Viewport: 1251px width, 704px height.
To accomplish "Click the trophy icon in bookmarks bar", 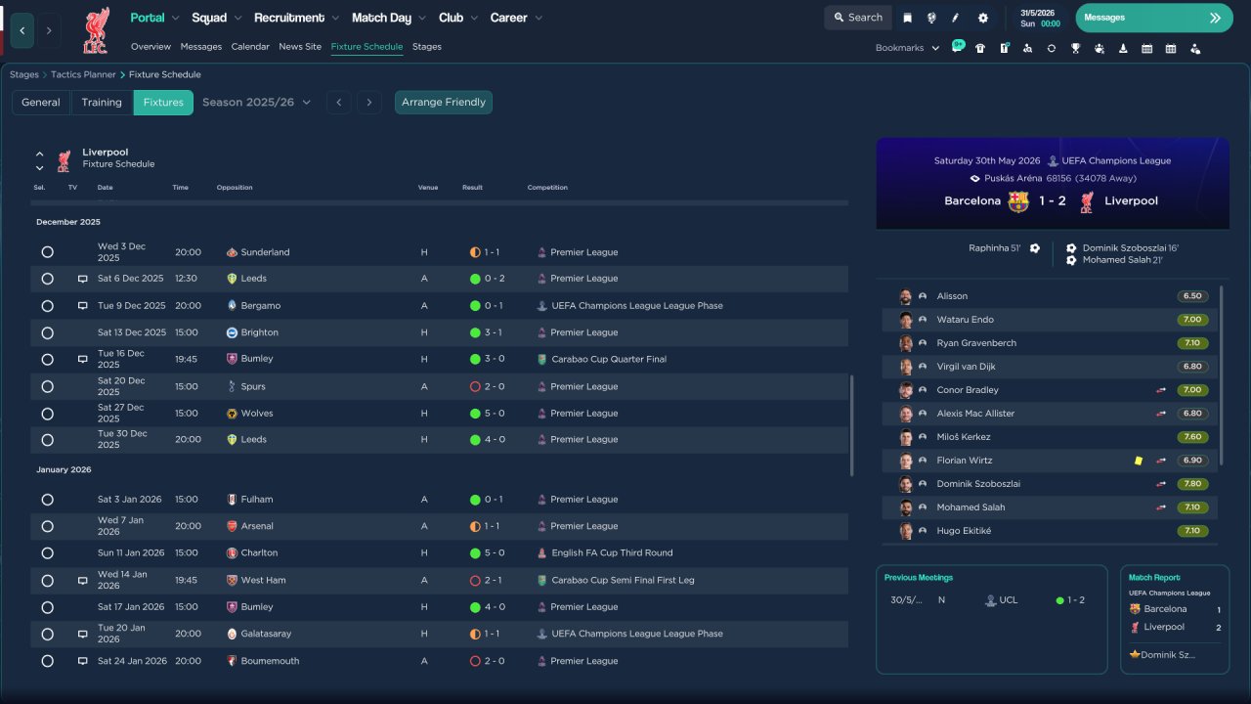I will 1075,48.
